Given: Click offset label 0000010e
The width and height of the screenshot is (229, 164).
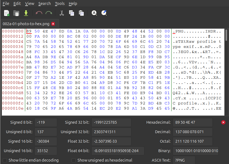Looking at the screenshot, I should point(13,109).
